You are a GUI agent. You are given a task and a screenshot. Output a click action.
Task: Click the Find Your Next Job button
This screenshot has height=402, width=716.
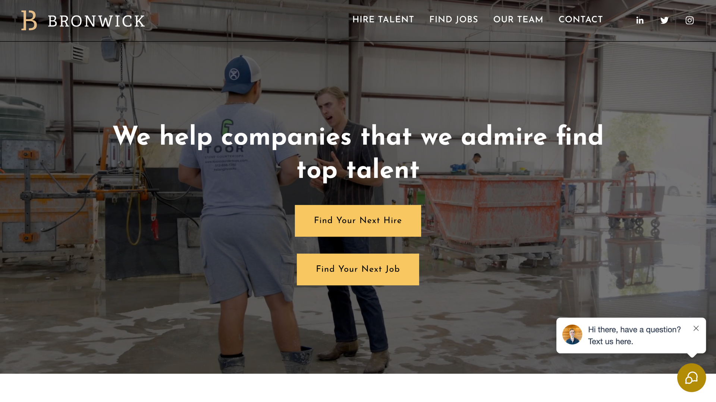[x=358, y=269]
